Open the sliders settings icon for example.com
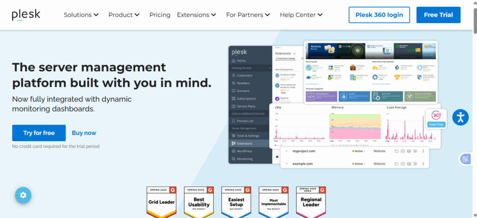The image size is (477, 218). point(415,164)
